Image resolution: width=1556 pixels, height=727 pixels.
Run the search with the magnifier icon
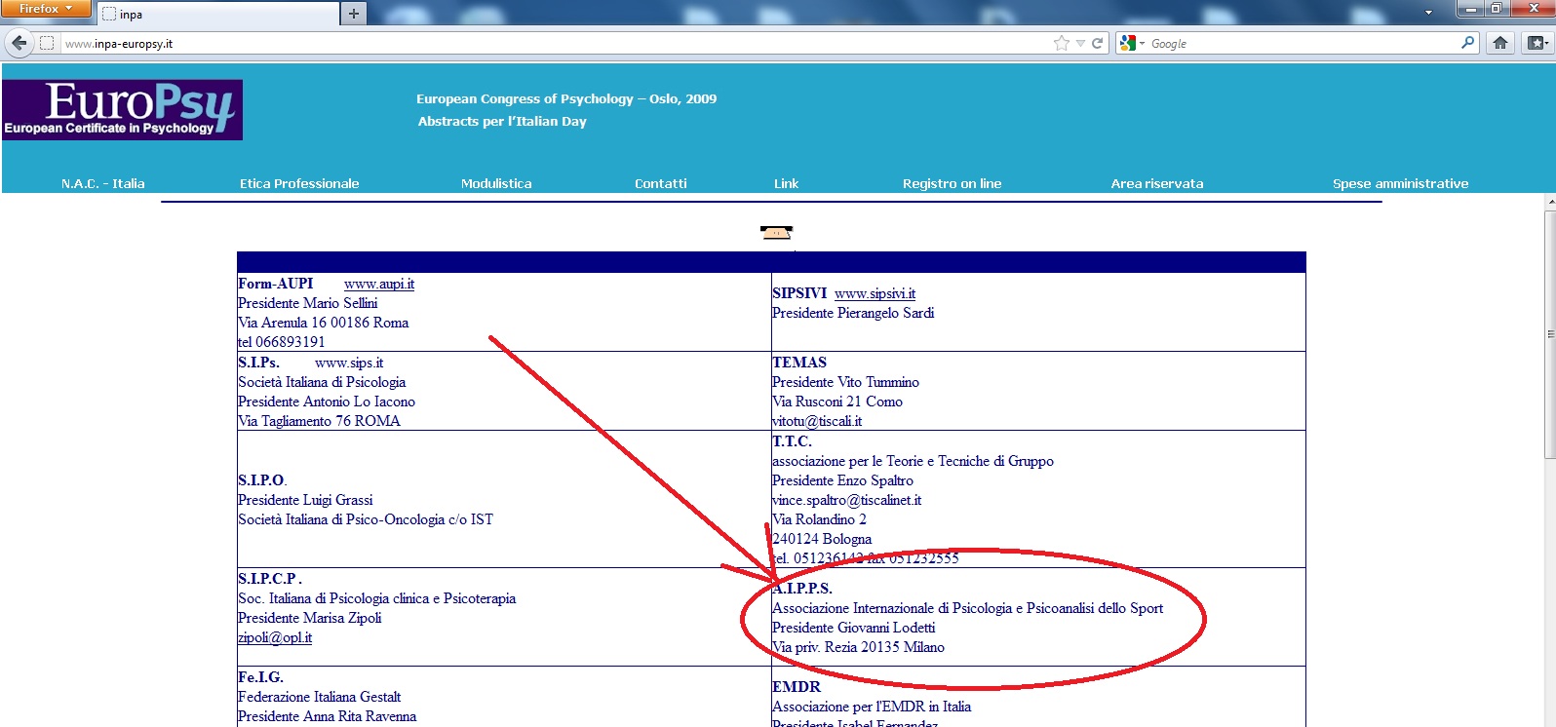click(1468, 43)
